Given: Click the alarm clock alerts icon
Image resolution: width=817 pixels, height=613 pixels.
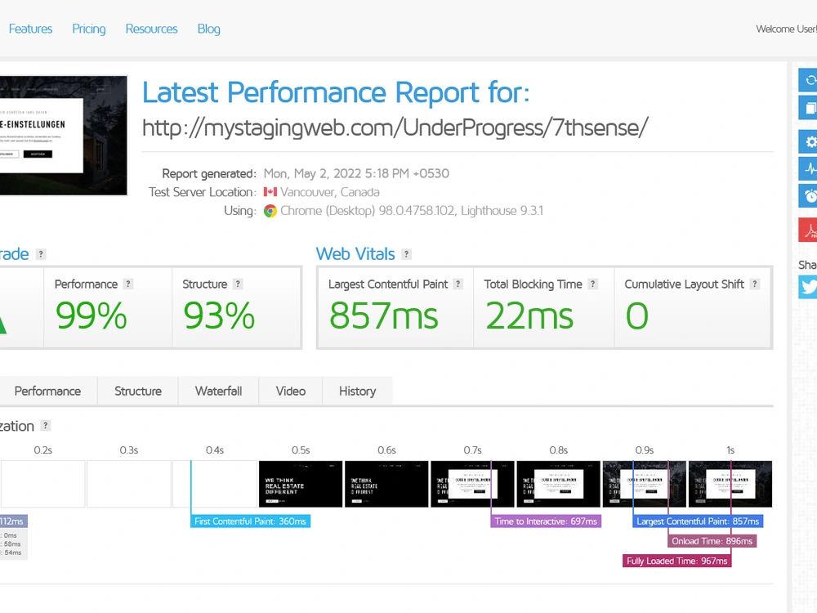Looking at the screenshot, I should [808, 196].
